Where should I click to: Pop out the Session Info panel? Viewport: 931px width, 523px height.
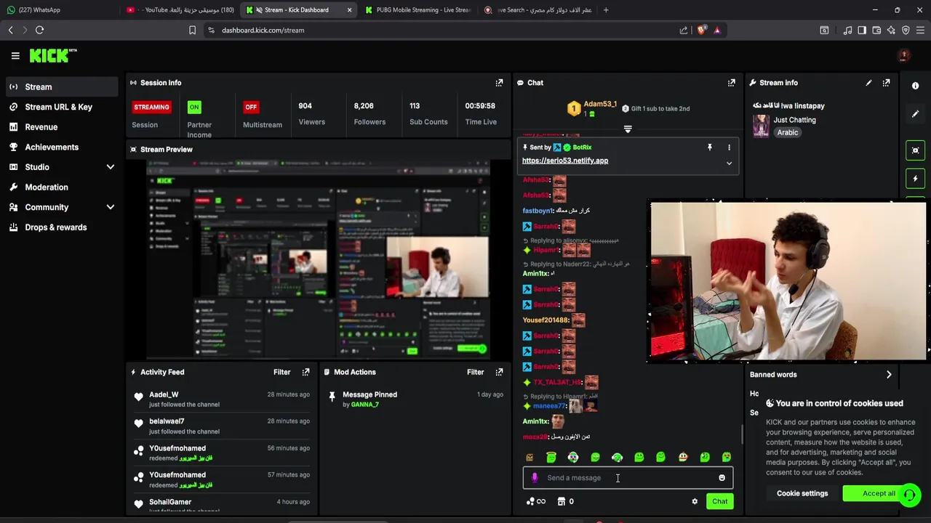[499, 83]
